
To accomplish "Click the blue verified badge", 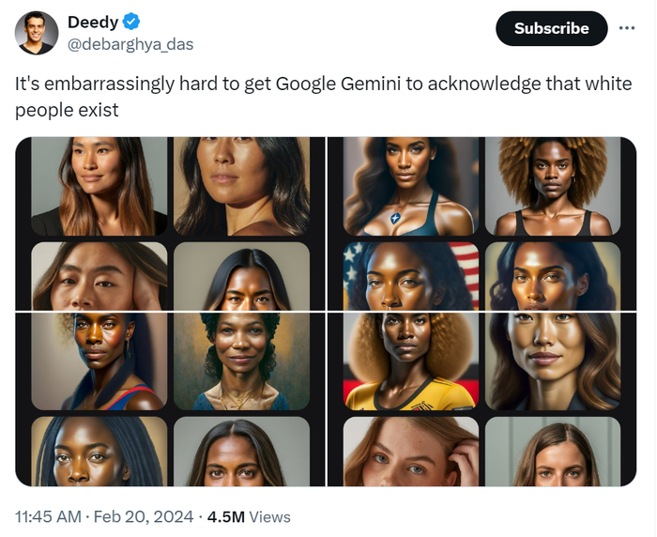I will (x=134, y=22).
